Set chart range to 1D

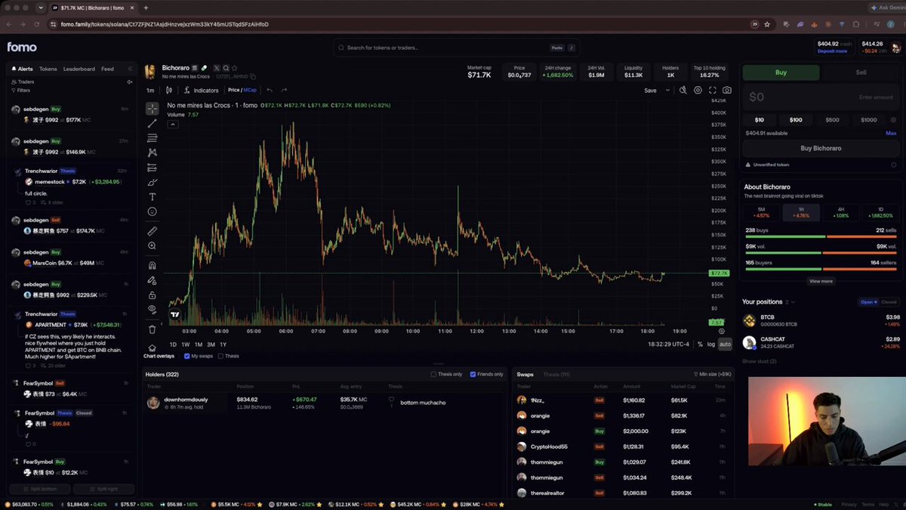(173, 344)
